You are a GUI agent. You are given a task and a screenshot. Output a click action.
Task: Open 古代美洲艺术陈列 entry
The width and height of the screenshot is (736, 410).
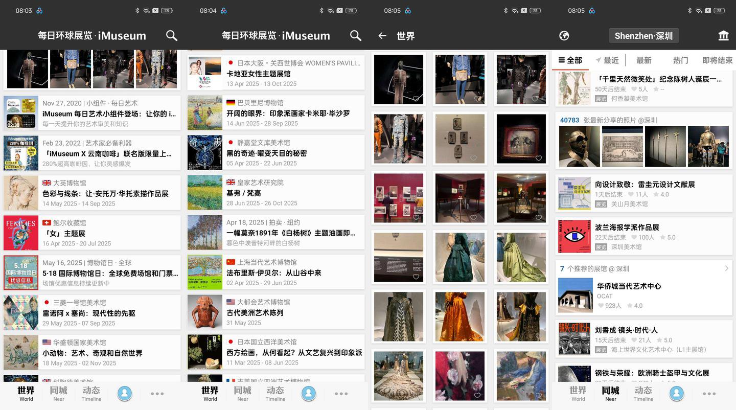point(276,312)
